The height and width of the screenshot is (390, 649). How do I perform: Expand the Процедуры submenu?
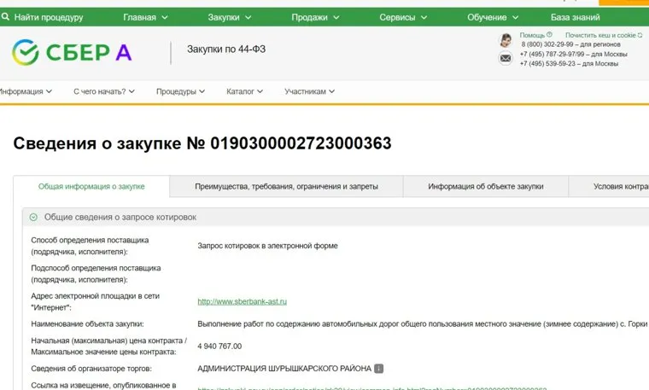181,91
